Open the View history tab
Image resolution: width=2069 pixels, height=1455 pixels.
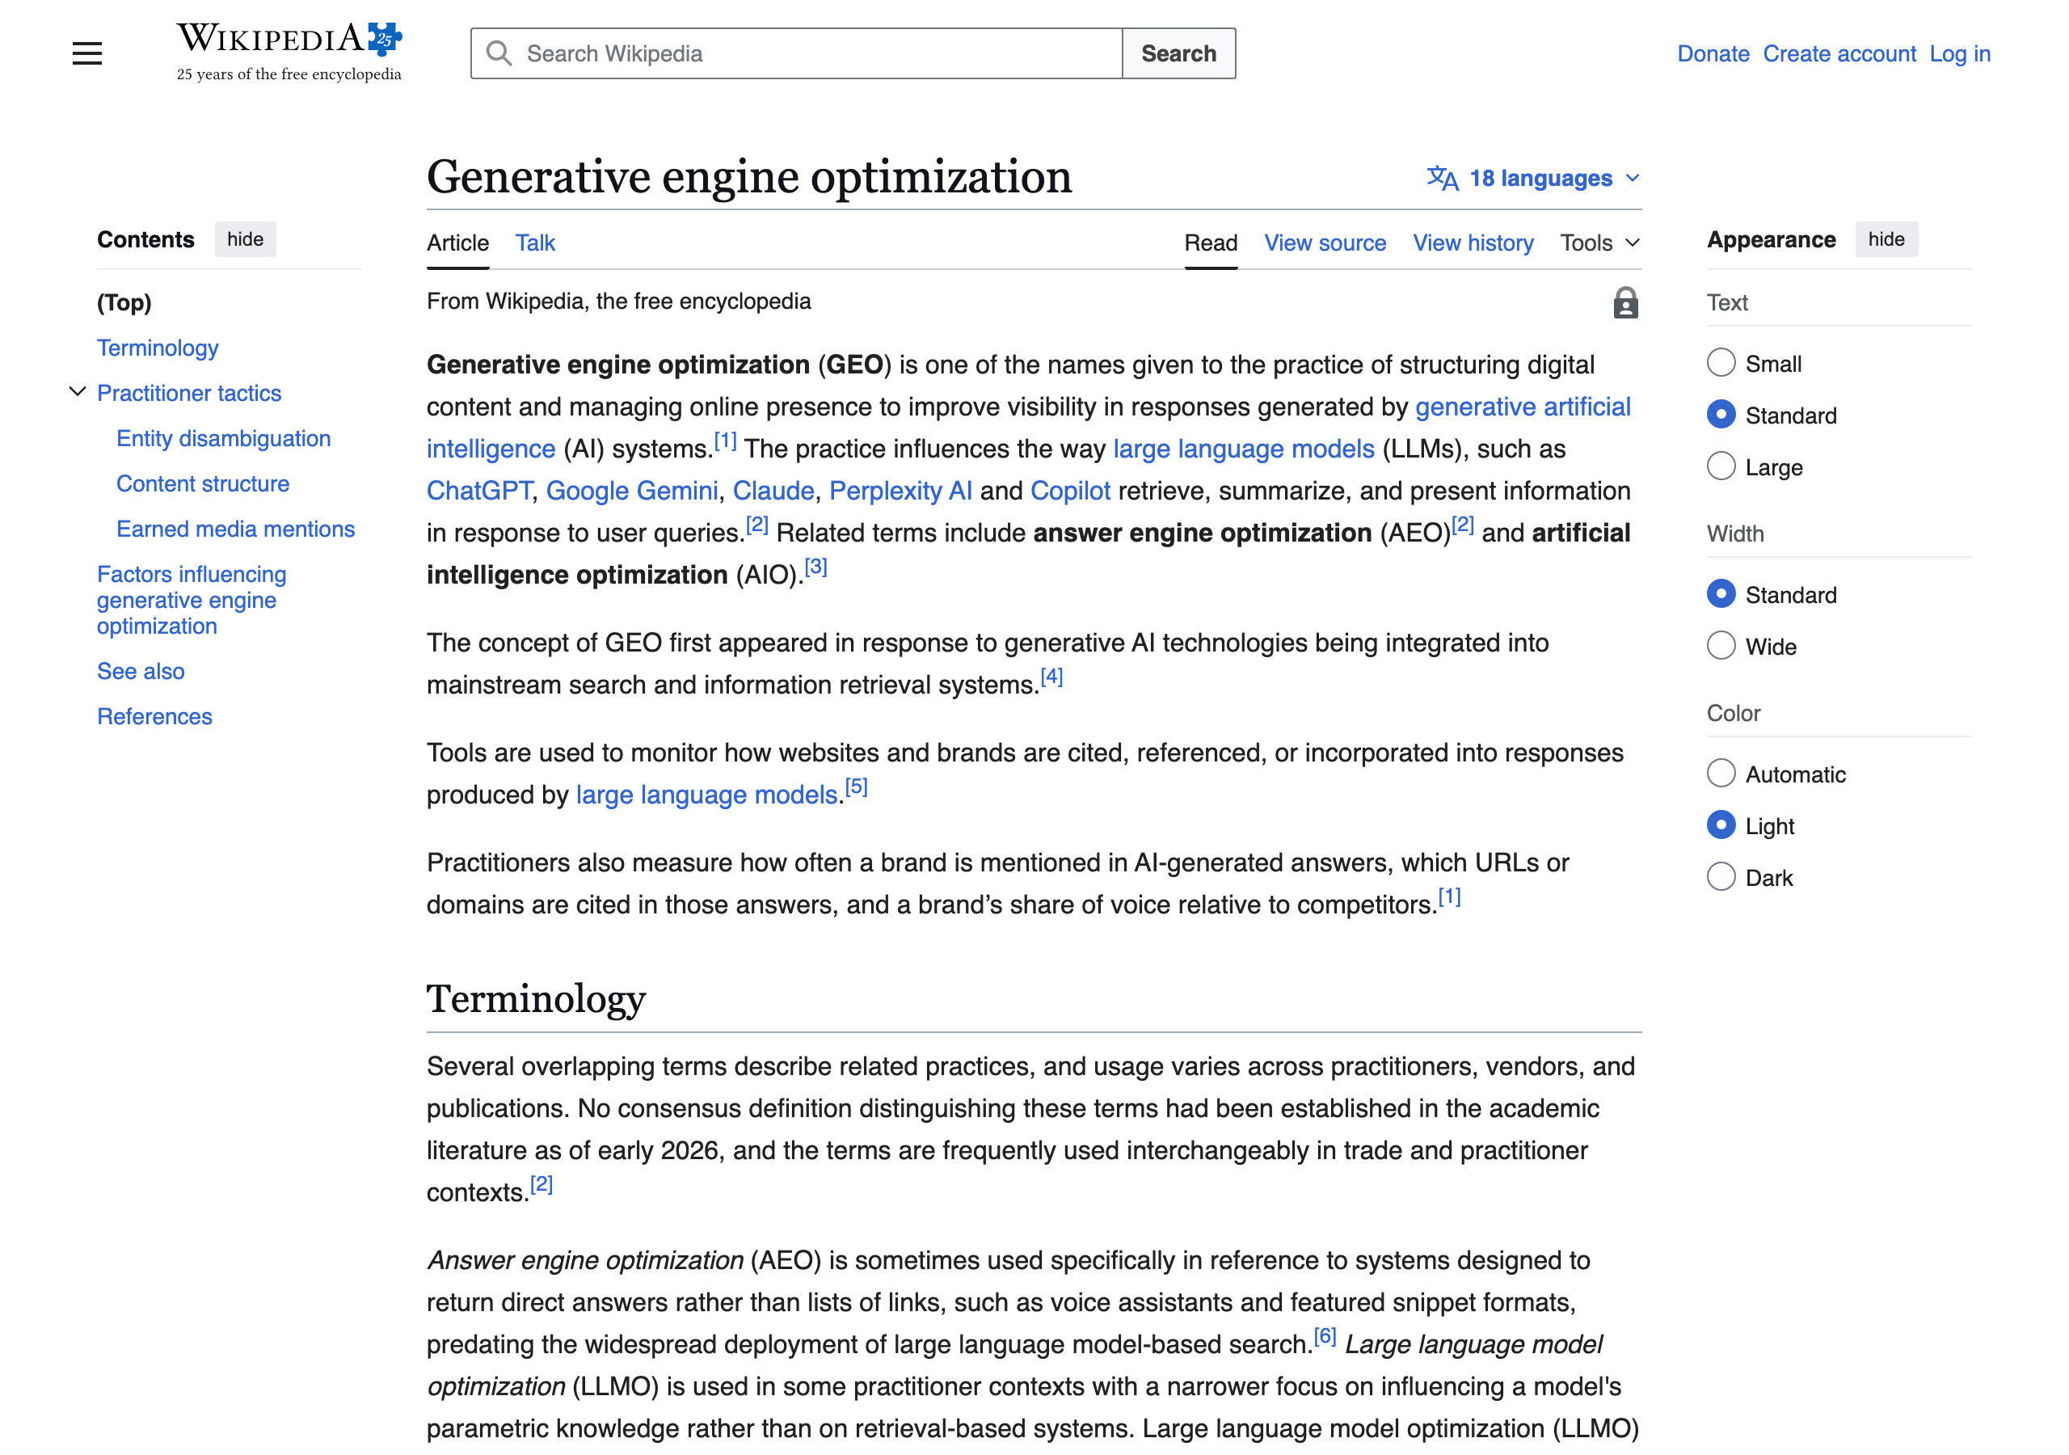point(1473,242)
